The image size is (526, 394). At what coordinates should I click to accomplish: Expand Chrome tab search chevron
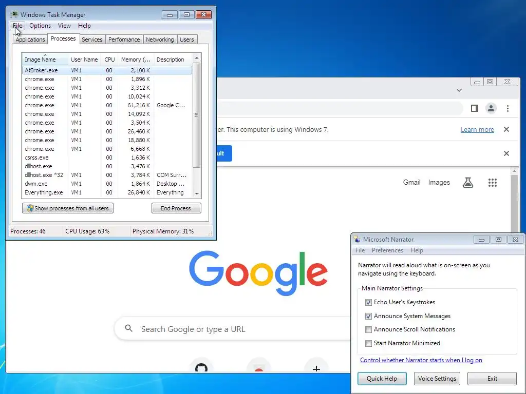coord(459,90)
